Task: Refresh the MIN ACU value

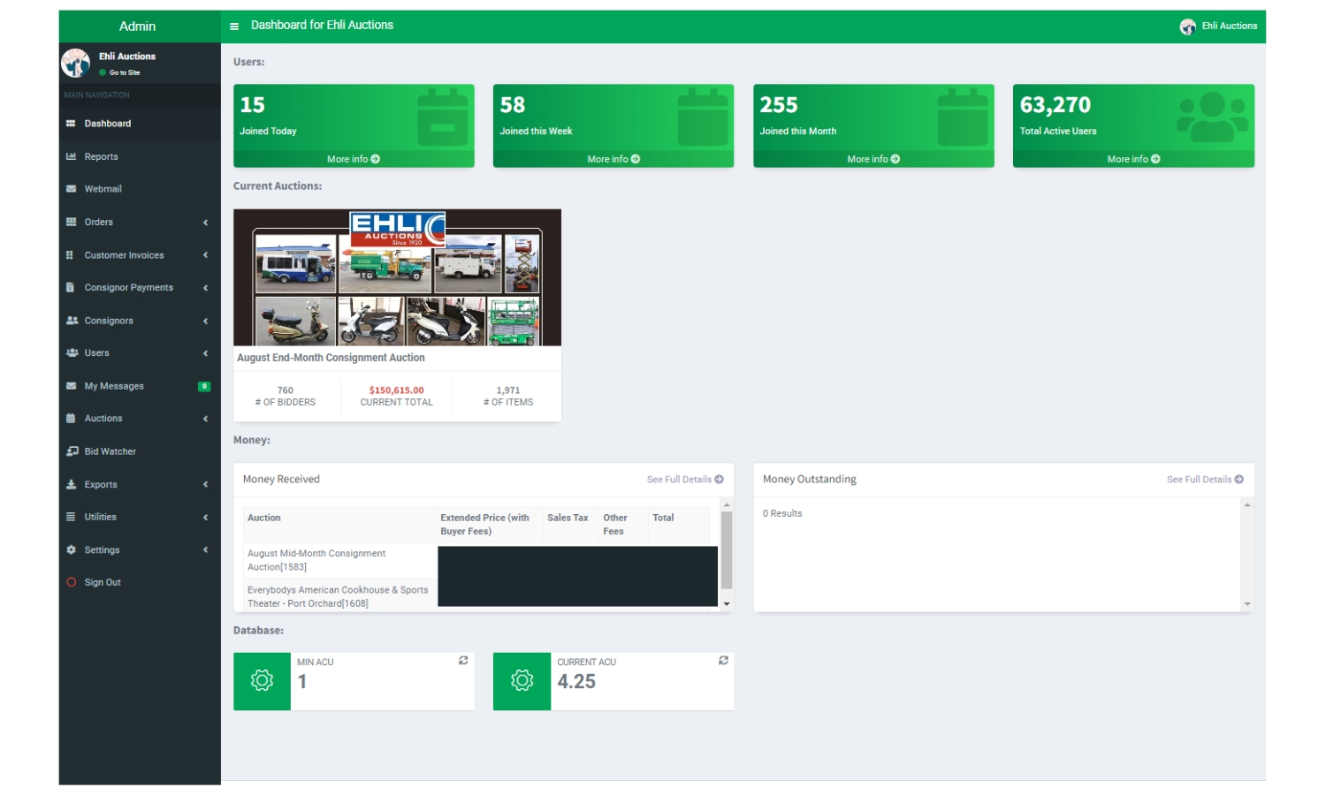Action: coord(463,661)
